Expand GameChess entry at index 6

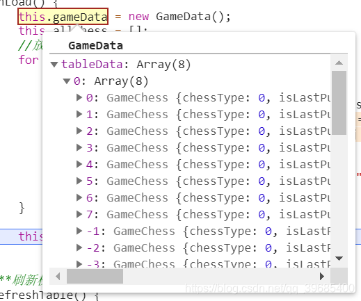coord(79,197)
